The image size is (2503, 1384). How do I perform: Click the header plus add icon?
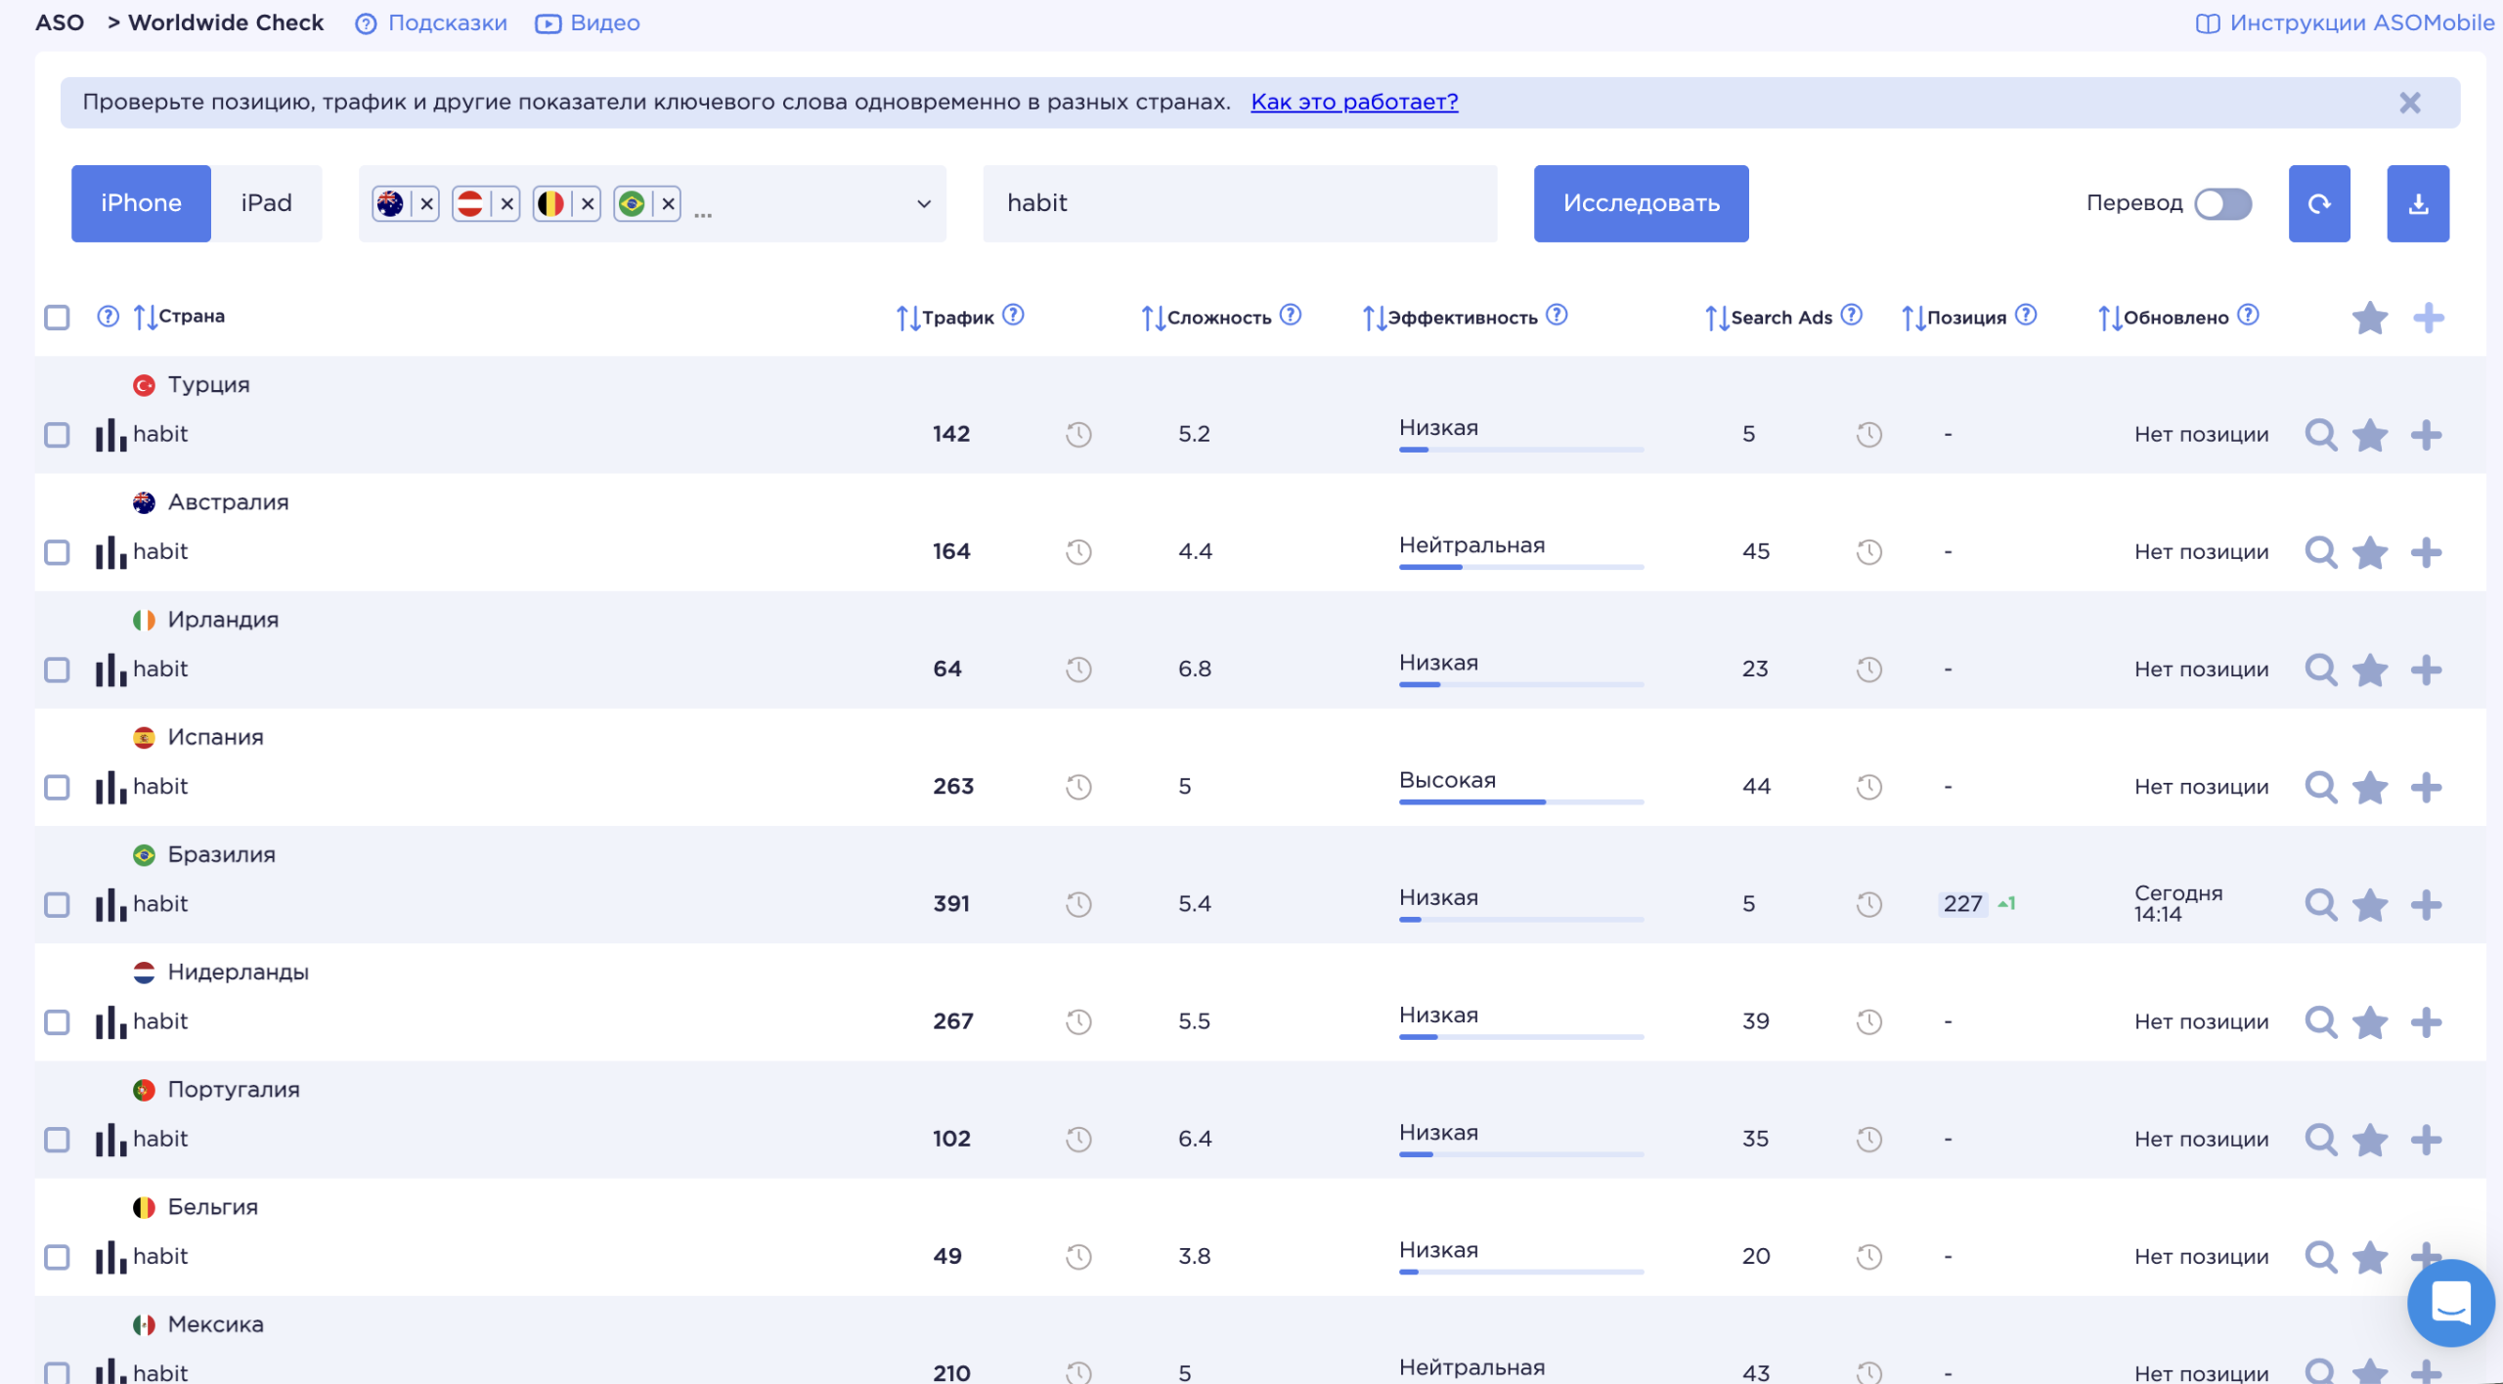pos(2428,318)
